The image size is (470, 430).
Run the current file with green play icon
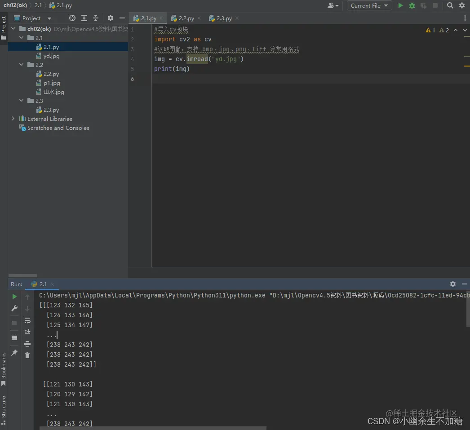[400, 5]
